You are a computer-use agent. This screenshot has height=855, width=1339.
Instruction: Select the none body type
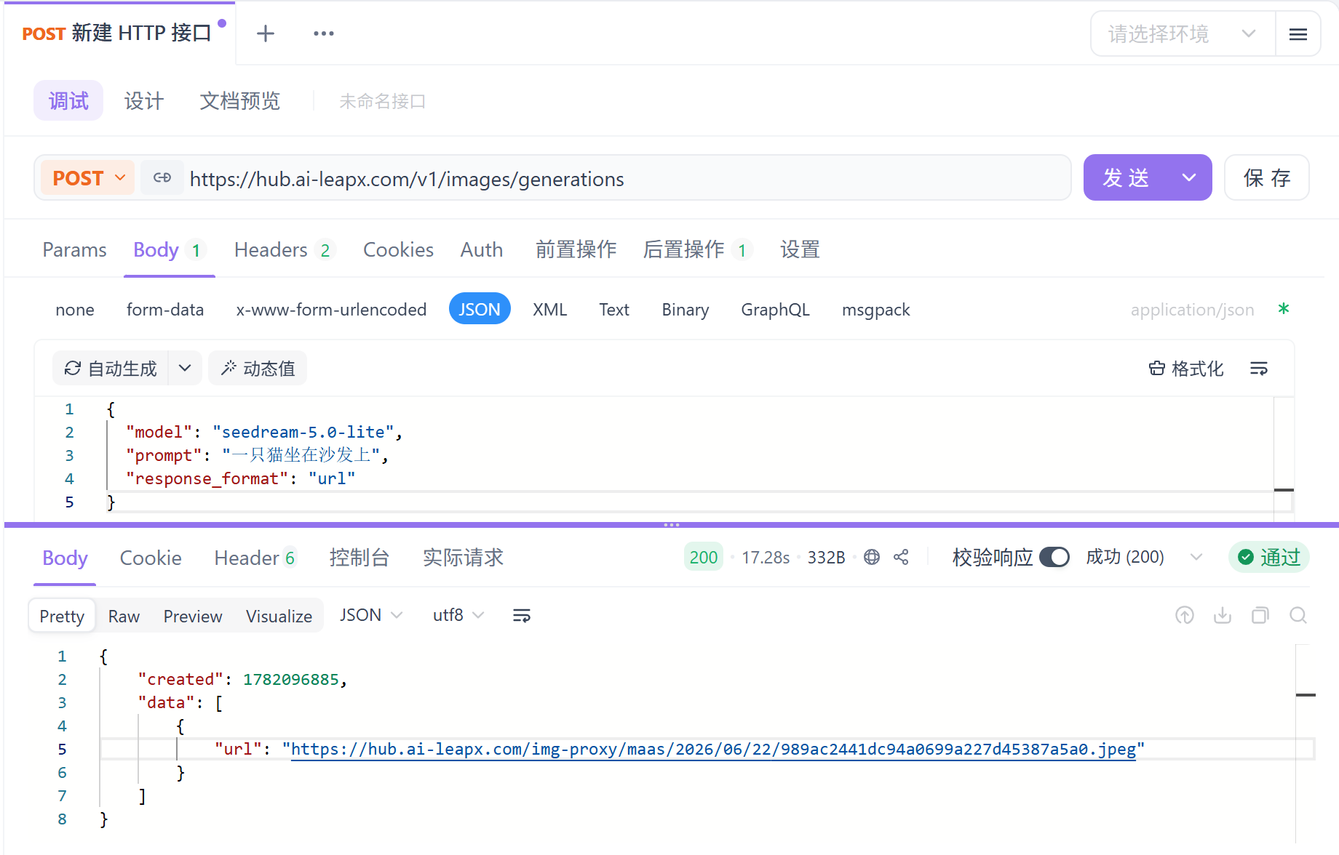[75, 310]
